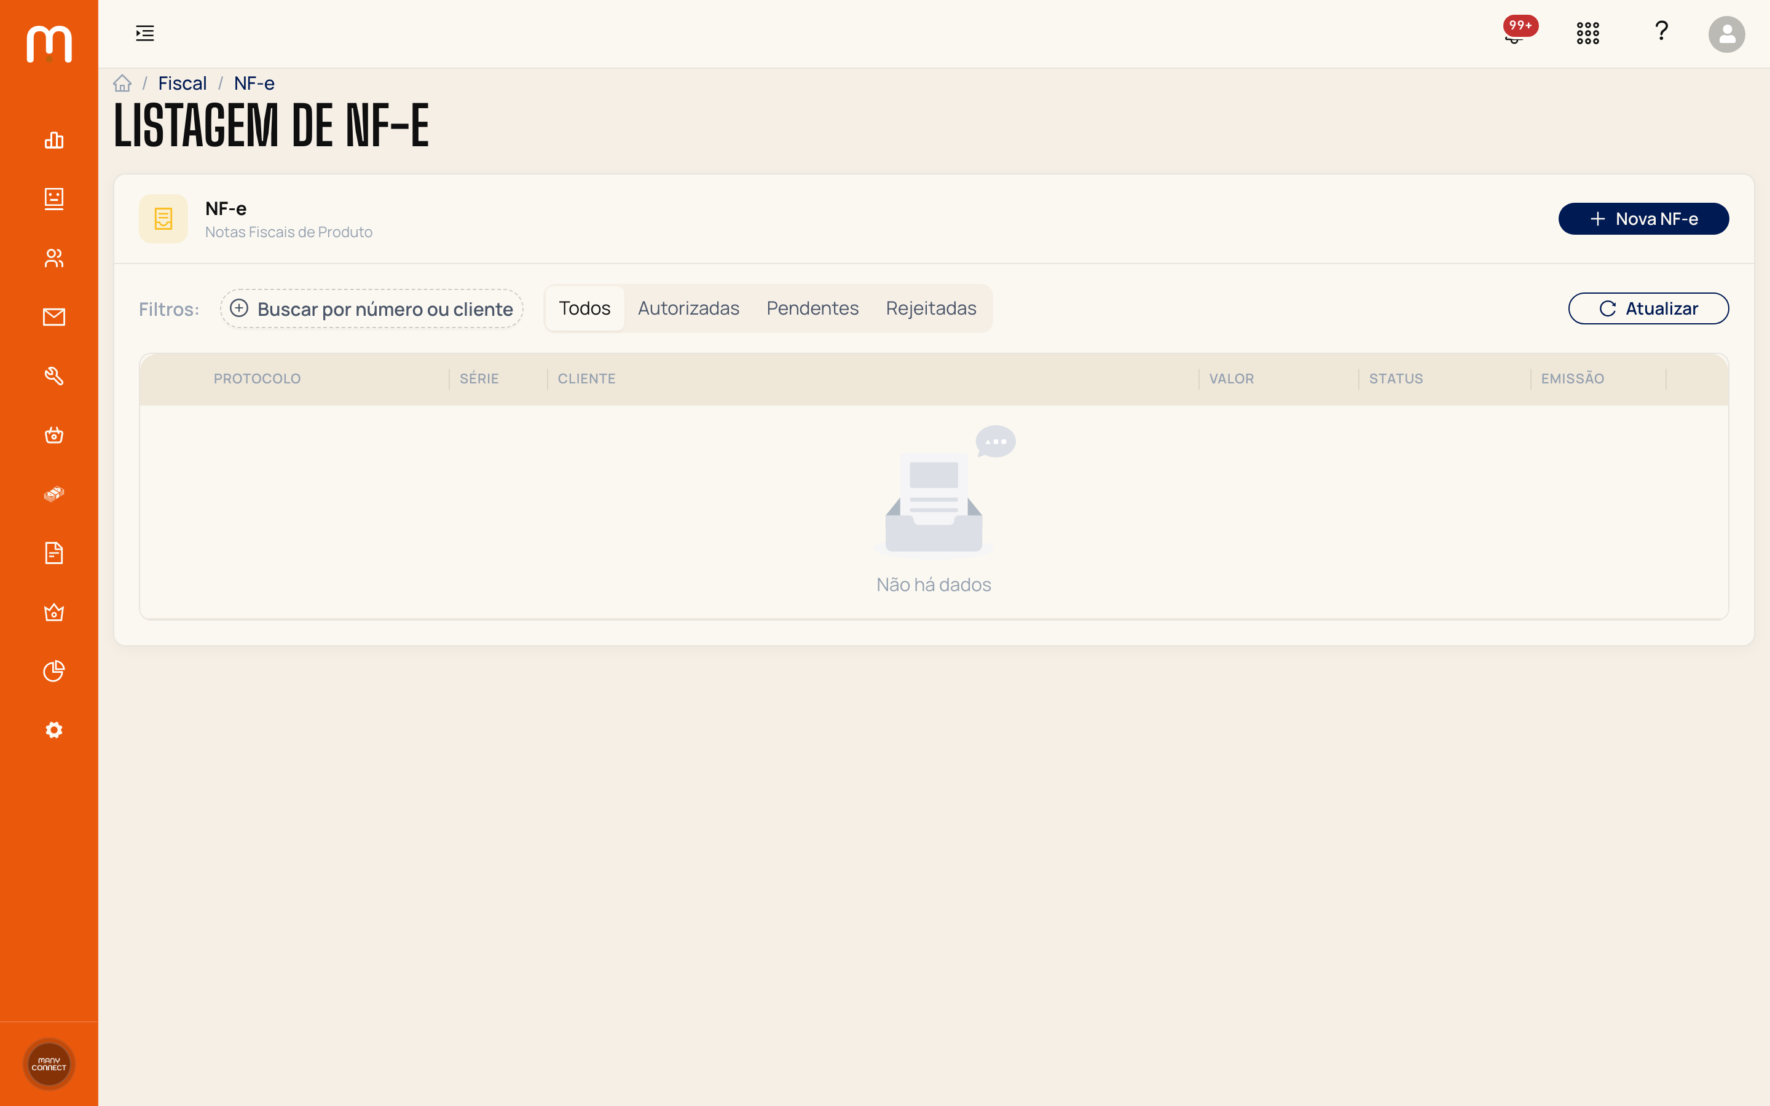This screenshot has width=1770, height=1106.
Task: Click the Many logo in the sidebar
Action: [x=49, y=44]
